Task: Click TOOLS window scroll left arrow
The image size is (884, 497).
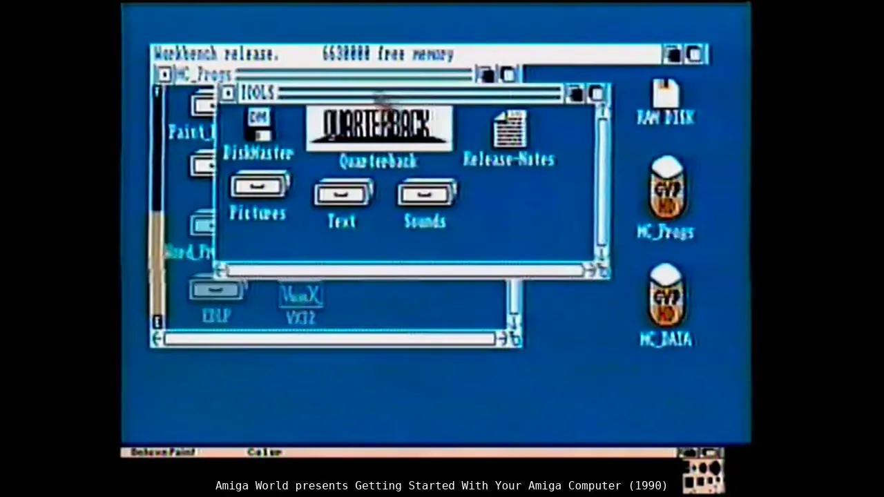Action: (221, 271)
